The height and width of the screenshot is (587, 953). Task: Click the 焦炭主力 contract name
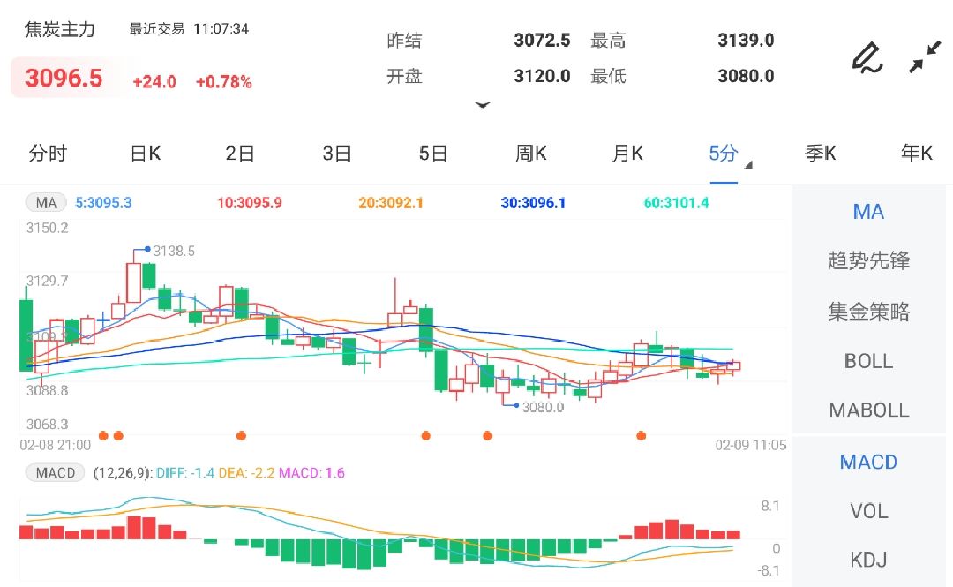(60, 29)
